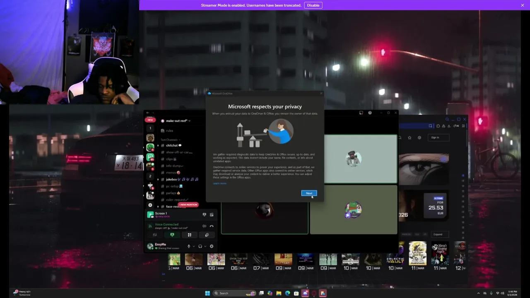The height and width of the screenshot is (298, 530).
Task: Expand headphone output options arrow
Action: pyautogui.click(x=205, y=246)
